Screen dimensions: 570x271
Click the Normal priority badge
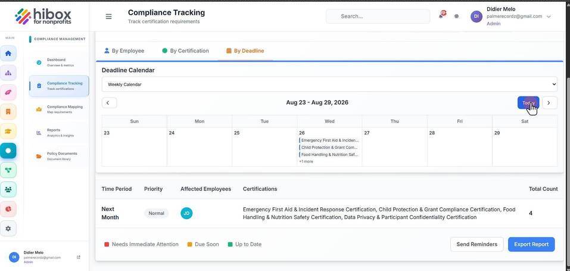point(156,213)
